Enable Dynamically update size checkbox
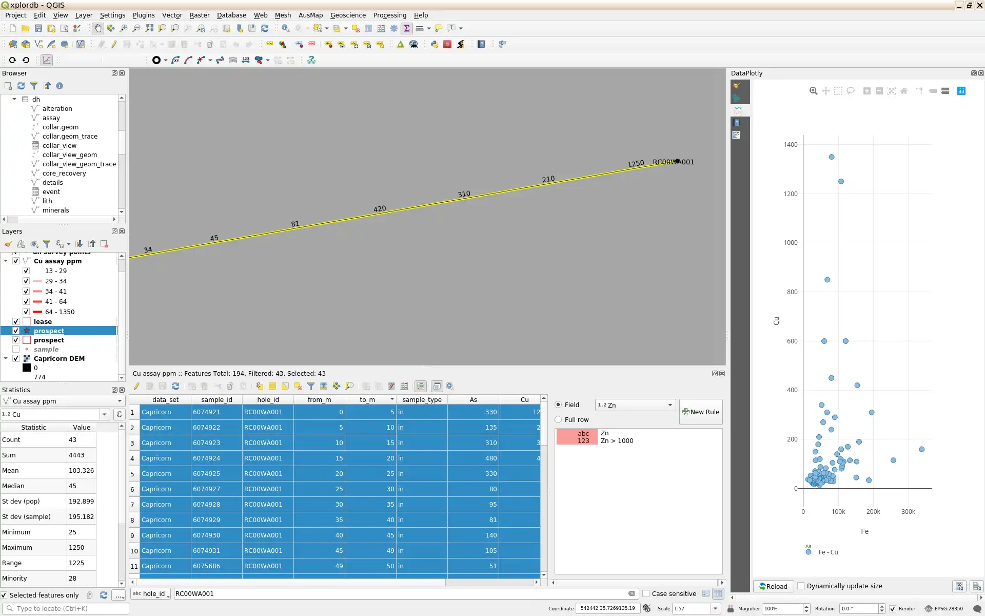This screenshot has height=616, width=985. (x=801, y=586)
